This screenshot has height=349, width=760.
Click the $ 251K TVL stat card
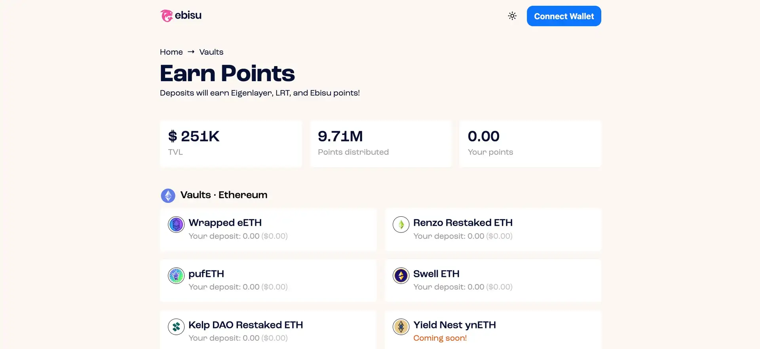click(x=231, y=144)
